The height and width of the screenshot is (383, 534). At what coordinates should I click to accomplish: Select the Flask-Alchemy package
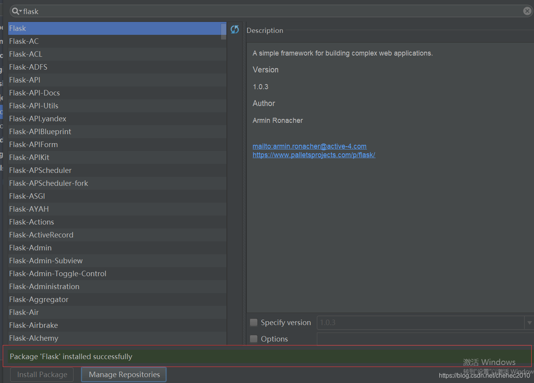(117, 338)
